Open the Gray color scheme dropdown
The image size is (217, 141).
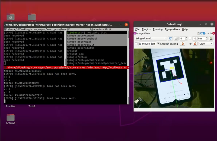(x=206, y=44)
